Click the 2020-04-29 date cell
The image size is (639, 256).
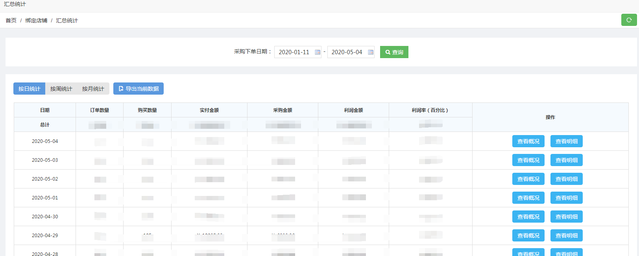pyautogui.click(x=45, y=236)
